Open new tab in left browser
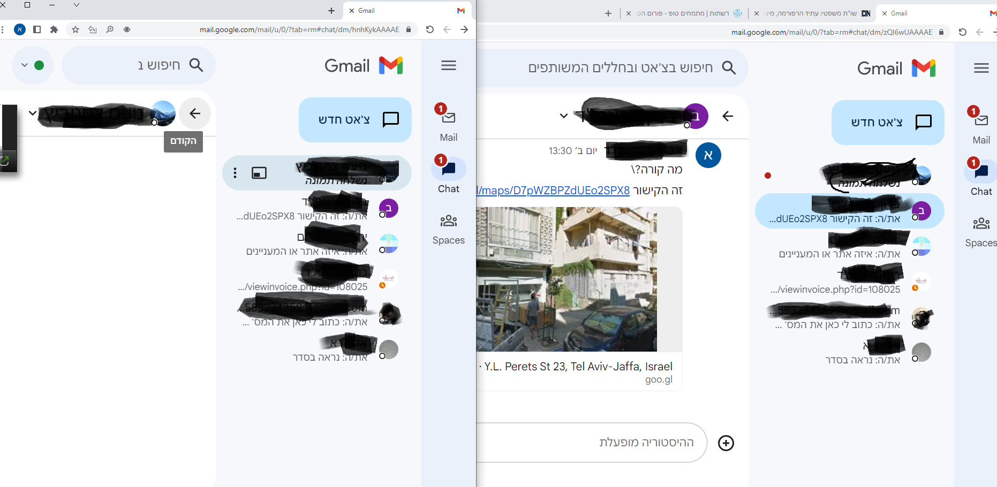997x487 pixels. point(331,11)
